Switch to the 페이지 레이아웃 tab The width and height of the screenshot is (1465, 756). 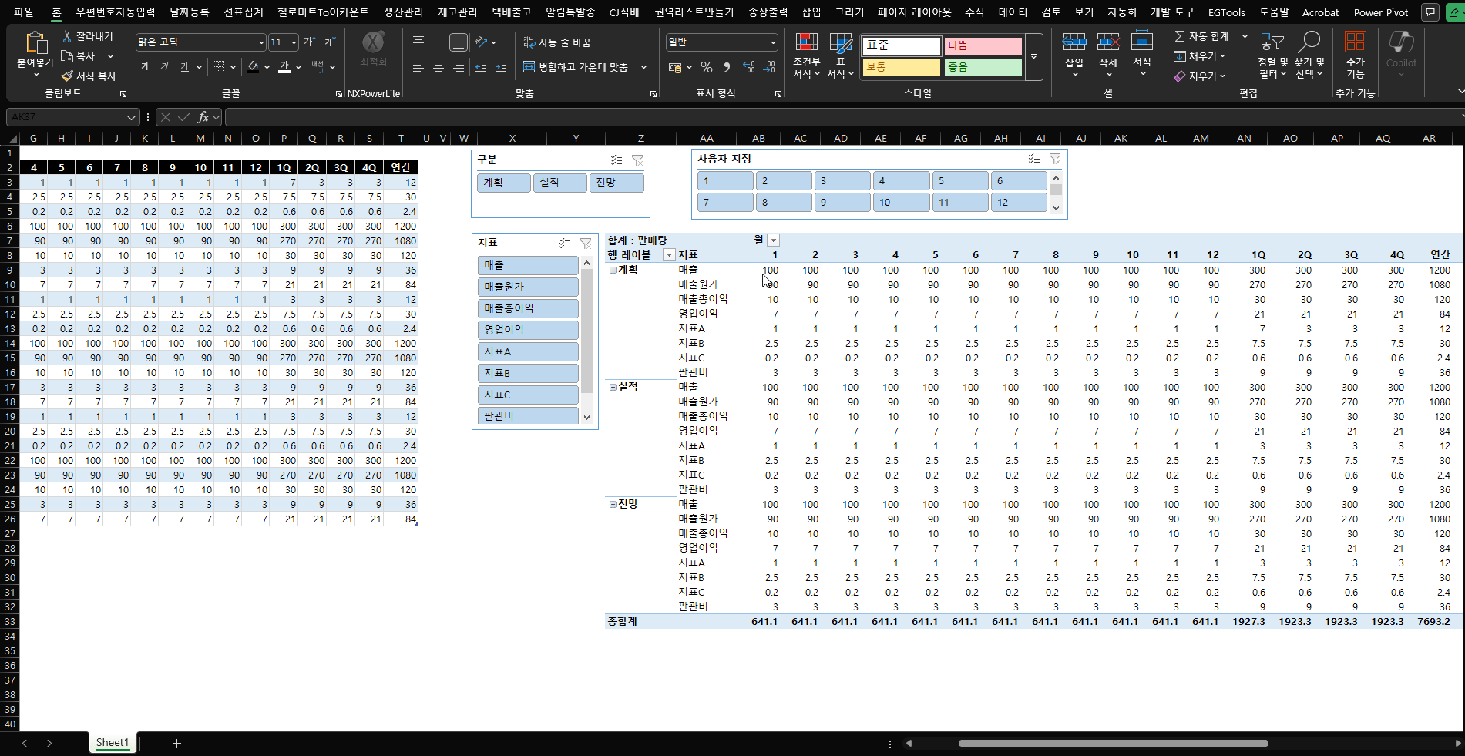(914, 12)
